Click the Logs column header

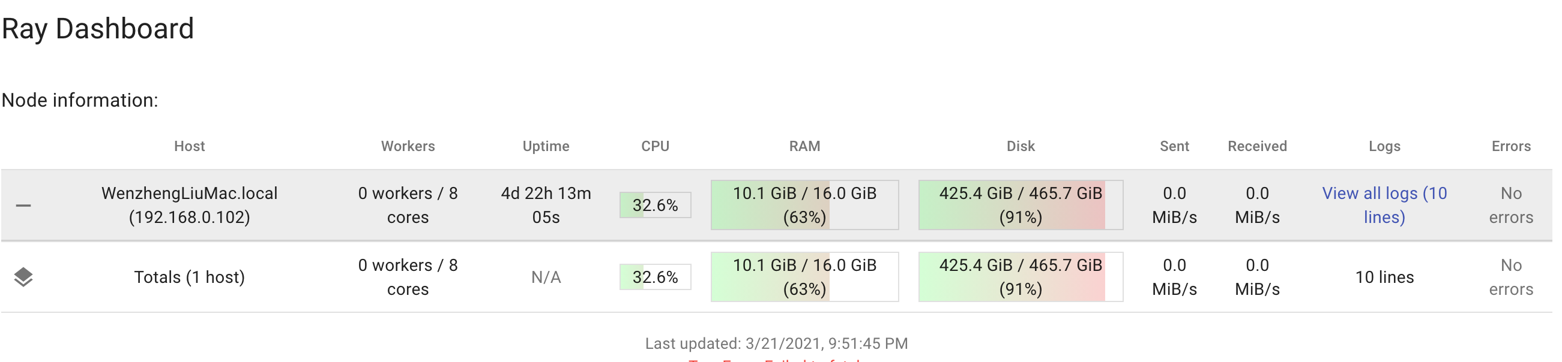point(1384,146)
